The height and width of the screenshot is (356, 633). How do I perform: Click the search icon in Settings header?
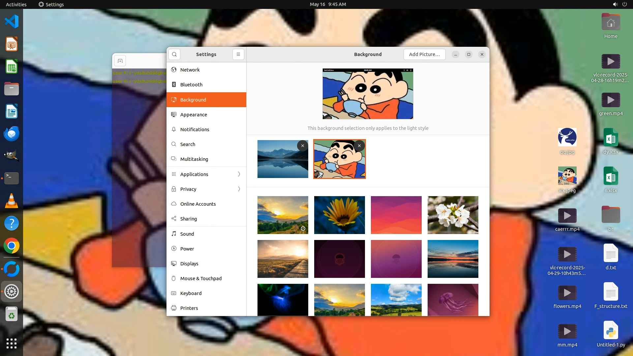pyautogui.click(x=174, y=54)
